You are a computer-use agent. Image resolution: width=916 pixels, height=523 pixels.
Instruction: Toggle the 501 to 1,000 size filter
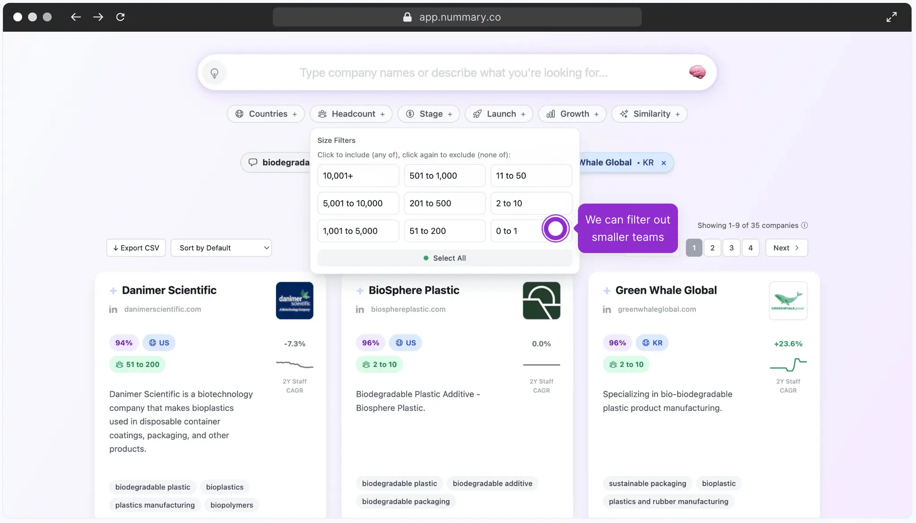(x=445, y=176)
